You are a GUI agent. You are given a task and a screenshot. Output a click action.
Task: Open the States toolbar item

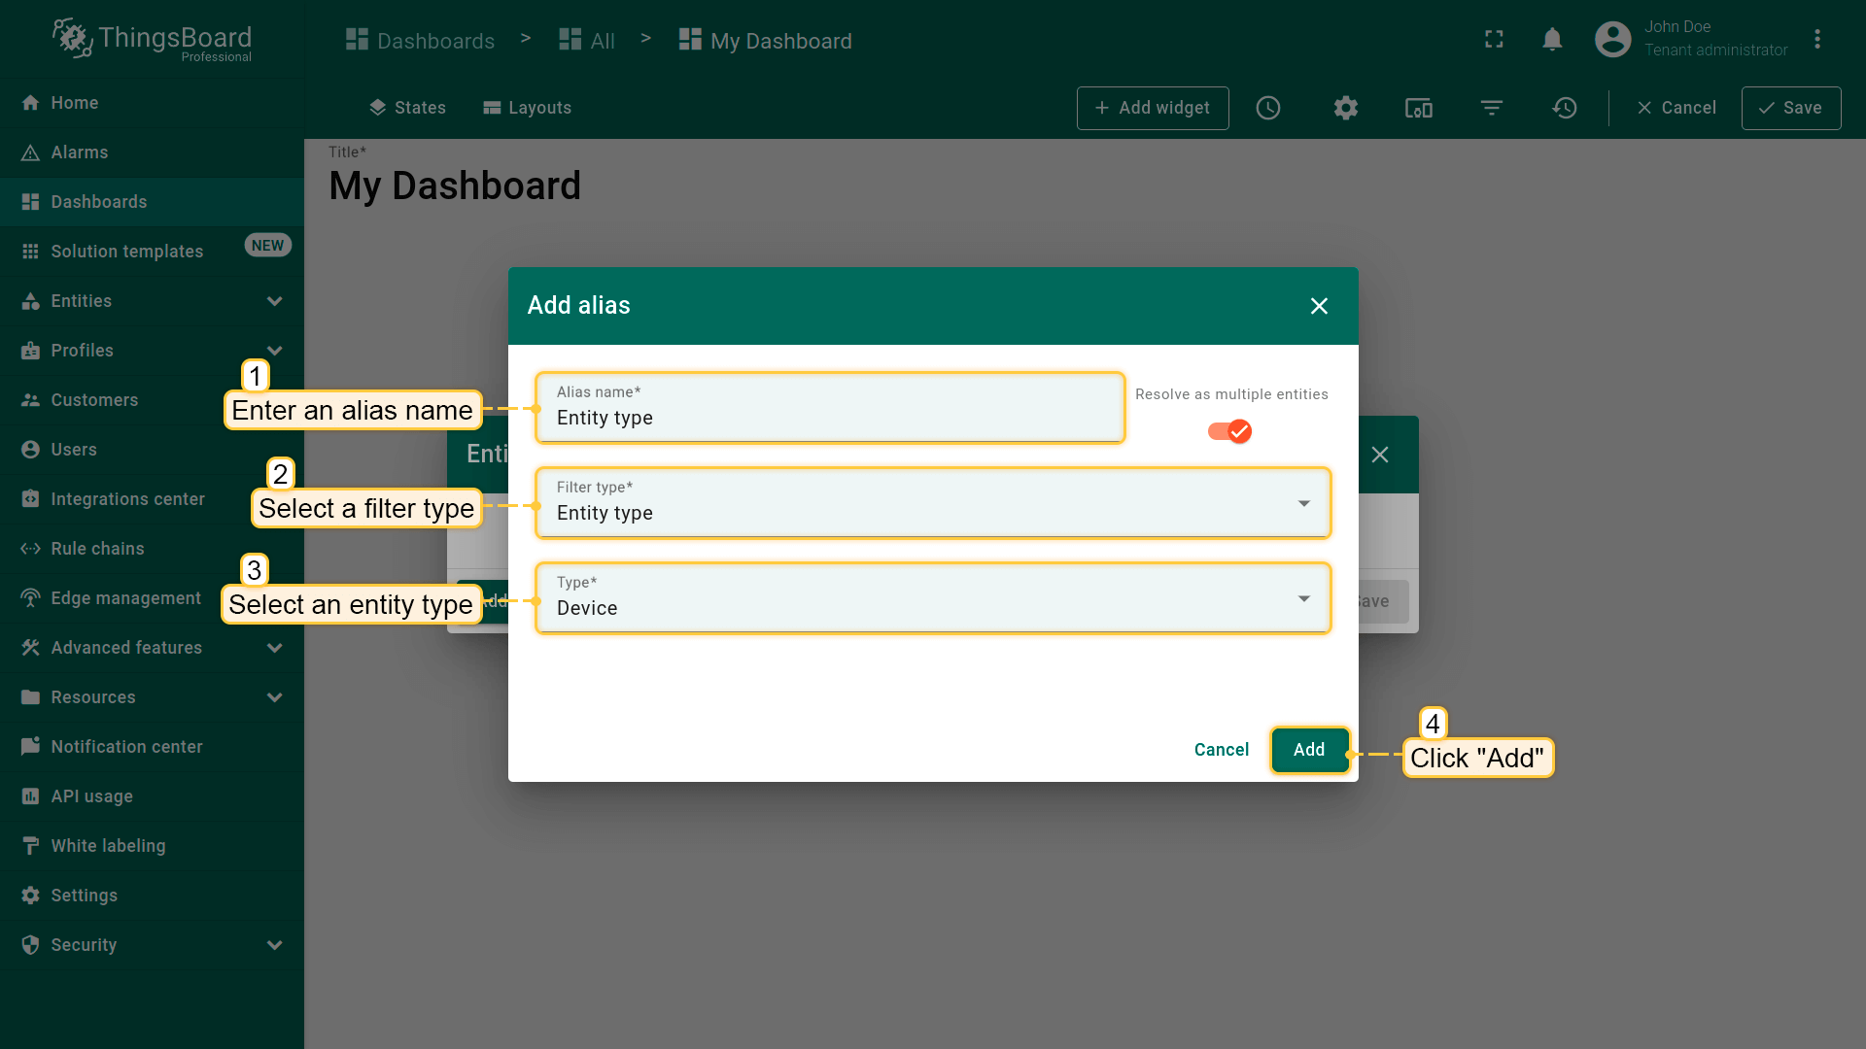tap(407, 108)
